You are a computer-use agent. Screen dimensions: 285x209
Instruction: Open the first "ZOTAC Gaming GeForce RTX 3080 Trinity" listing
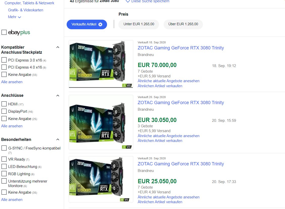point(181,48)
